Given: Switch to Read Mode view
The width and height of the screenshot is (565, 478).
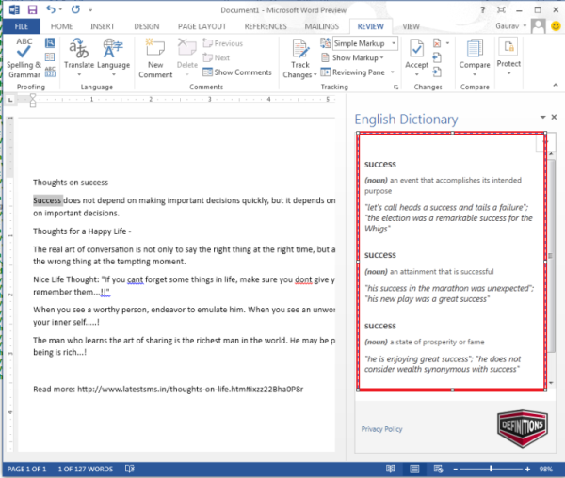Looking at the screenshot, I should click(391, 469).
